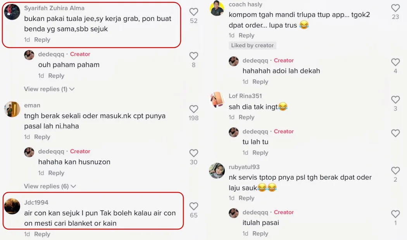Like the 'hahaha kan husnuzon' reply

[x=194, y=153]
